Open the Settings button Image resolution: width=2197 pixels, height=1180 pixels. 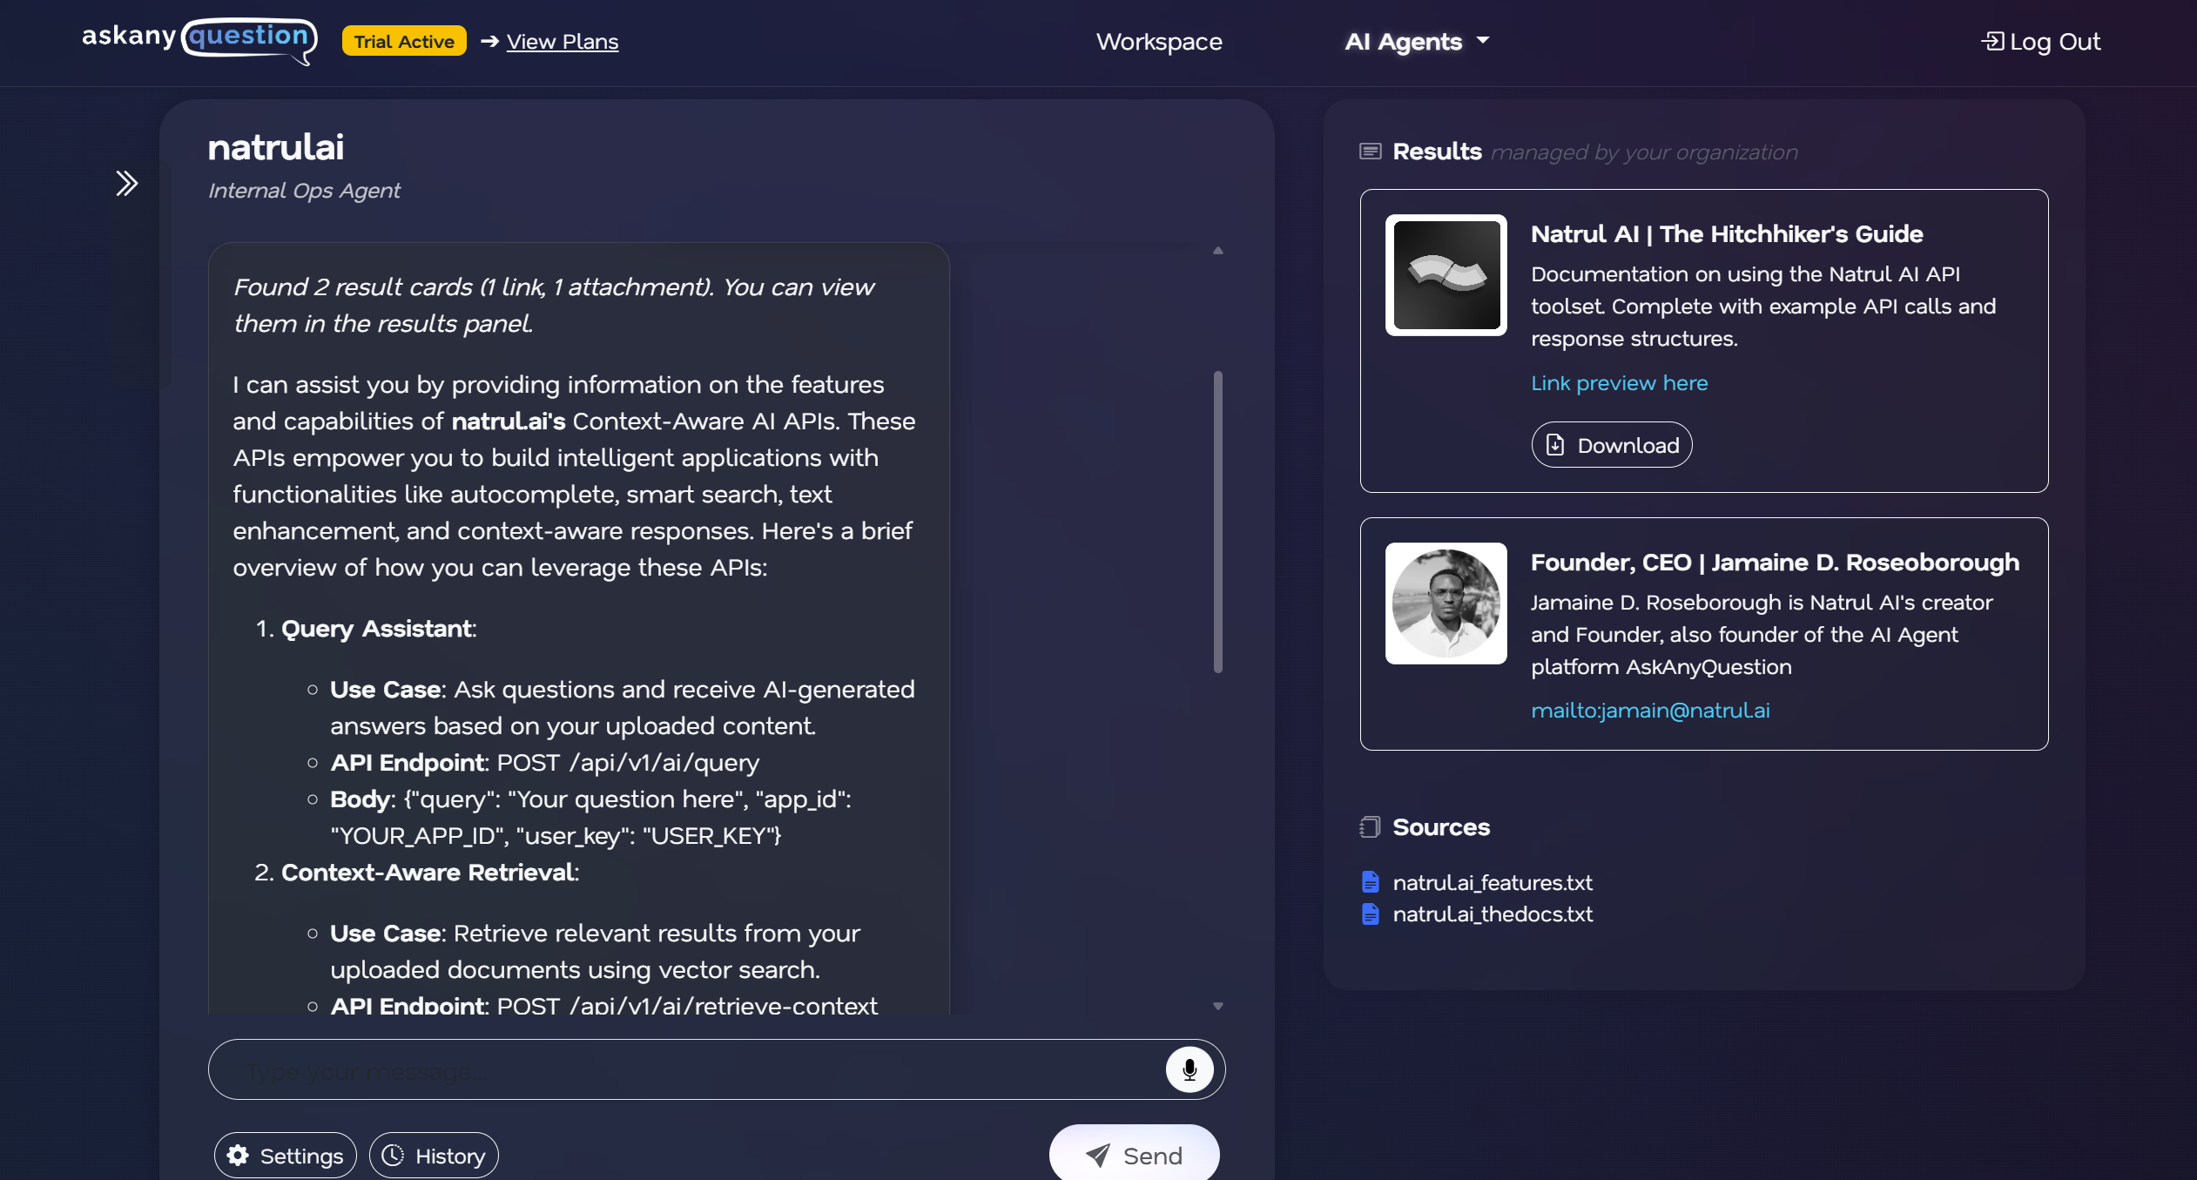point(286,1155)
